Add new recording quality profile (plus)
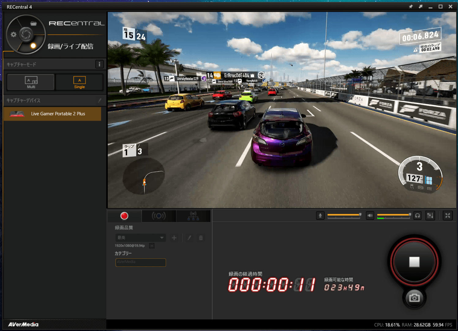Image resolution: width=458 pixels, height=331 pixels. pos(174,238)
